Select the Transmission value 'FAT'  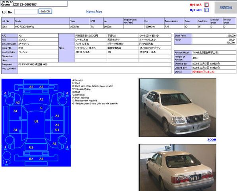[167, 27]
